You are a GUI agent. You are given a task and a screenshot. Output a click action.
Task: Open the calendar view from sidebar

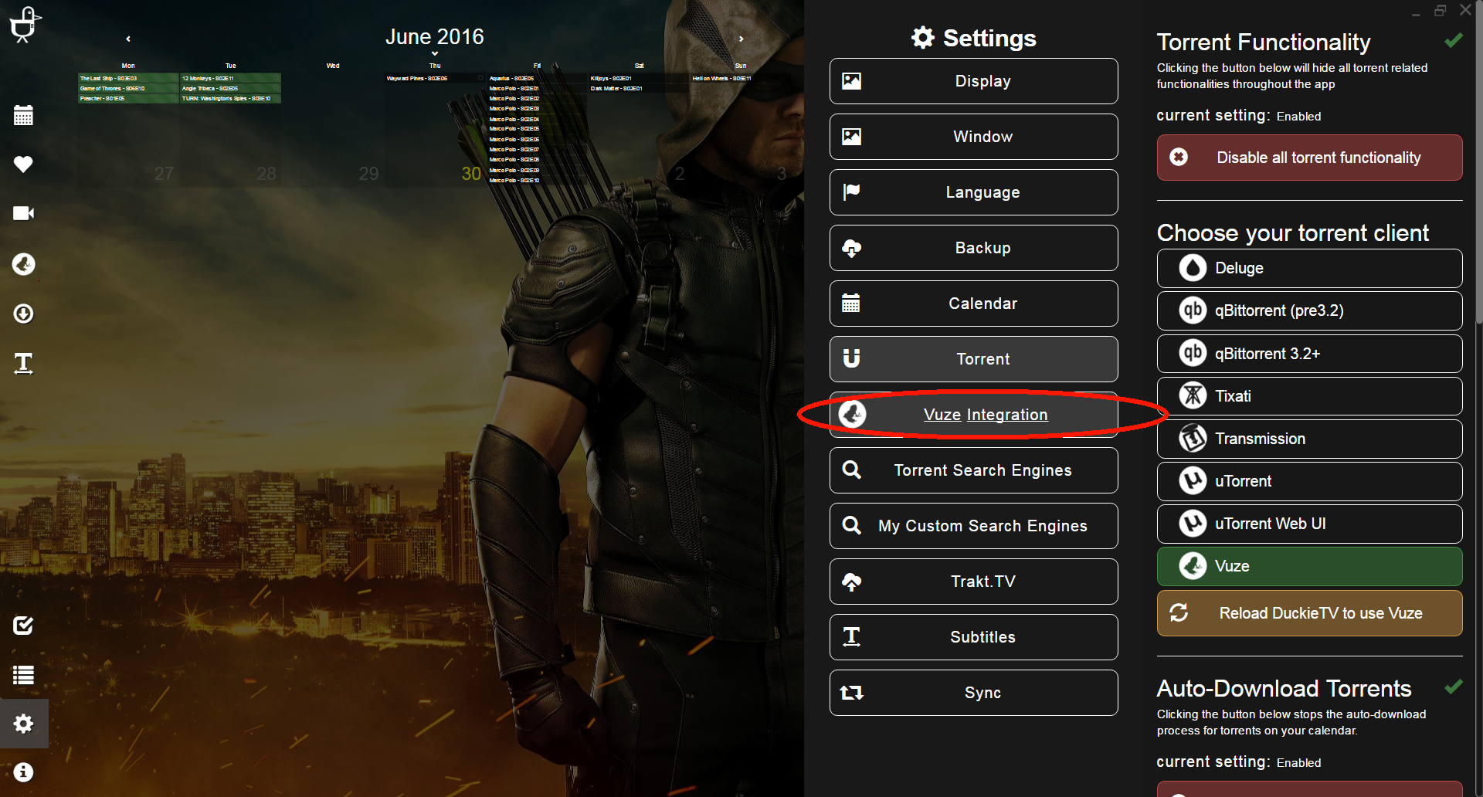(23, 115)
